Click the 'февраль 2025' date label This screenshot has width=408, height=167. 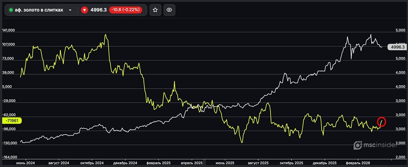pyautogui.click(x=158, y=163)
